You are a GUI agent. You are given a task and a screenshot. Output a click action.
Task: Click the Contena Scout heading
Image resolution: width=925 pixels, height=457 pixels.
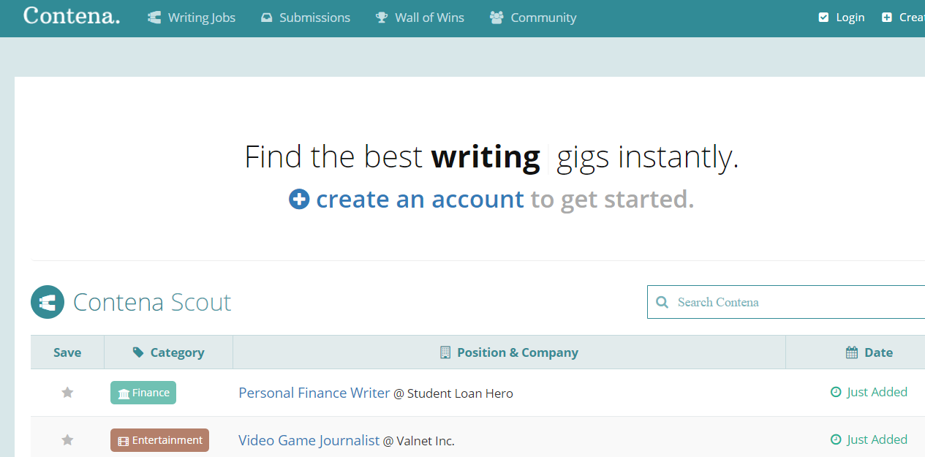click(x=152, y=302)
